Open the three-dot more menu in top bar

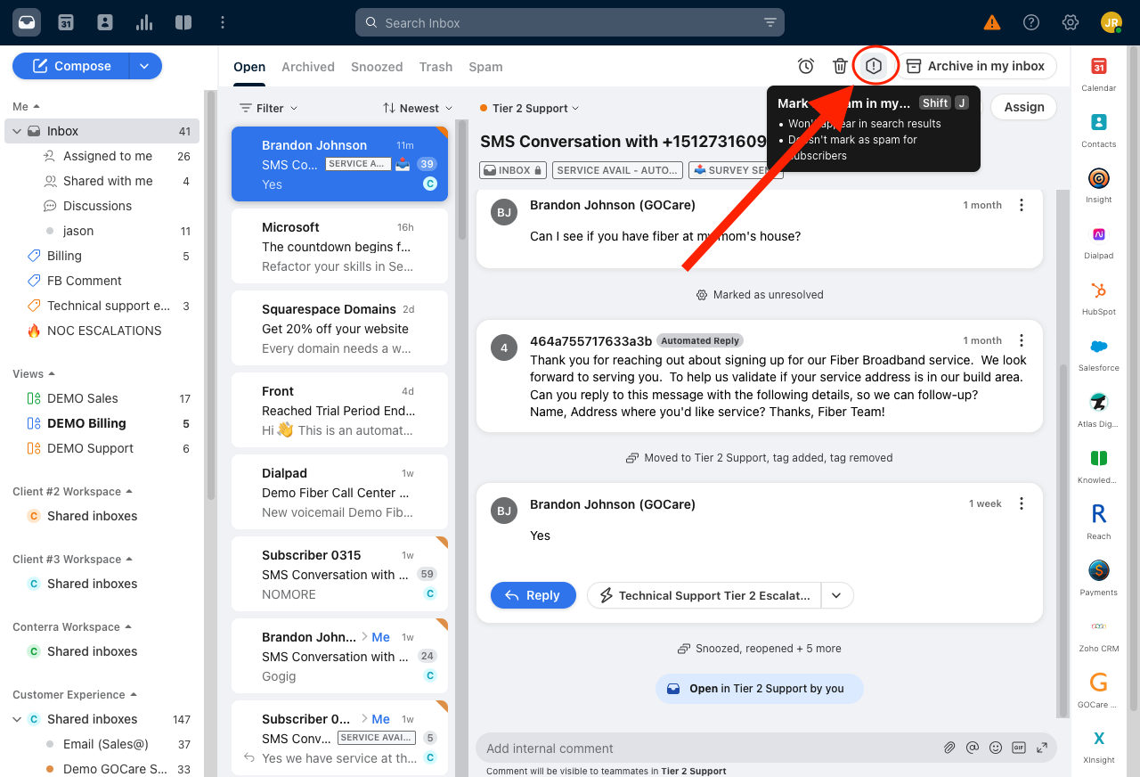pos(223,22)
